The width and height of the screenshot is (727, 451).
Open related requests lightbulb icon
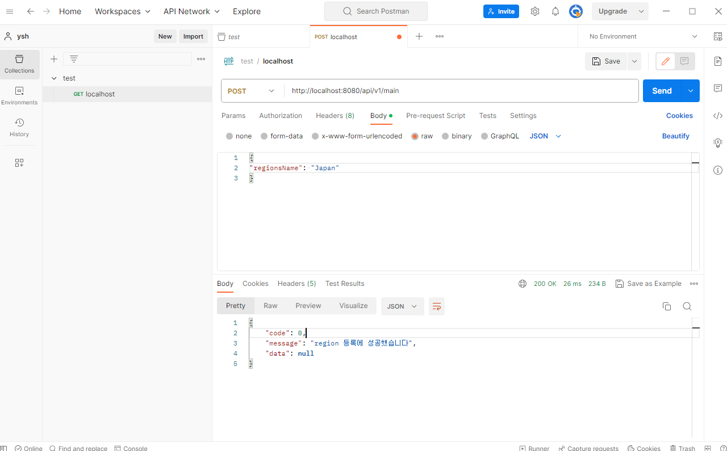[x=718, y=142]
